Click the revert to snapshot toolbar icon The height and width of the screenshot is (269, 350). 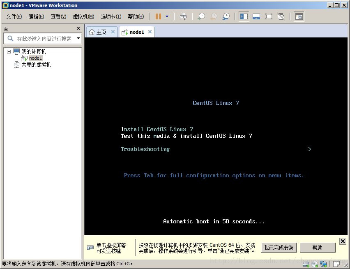tap(214, 16)
